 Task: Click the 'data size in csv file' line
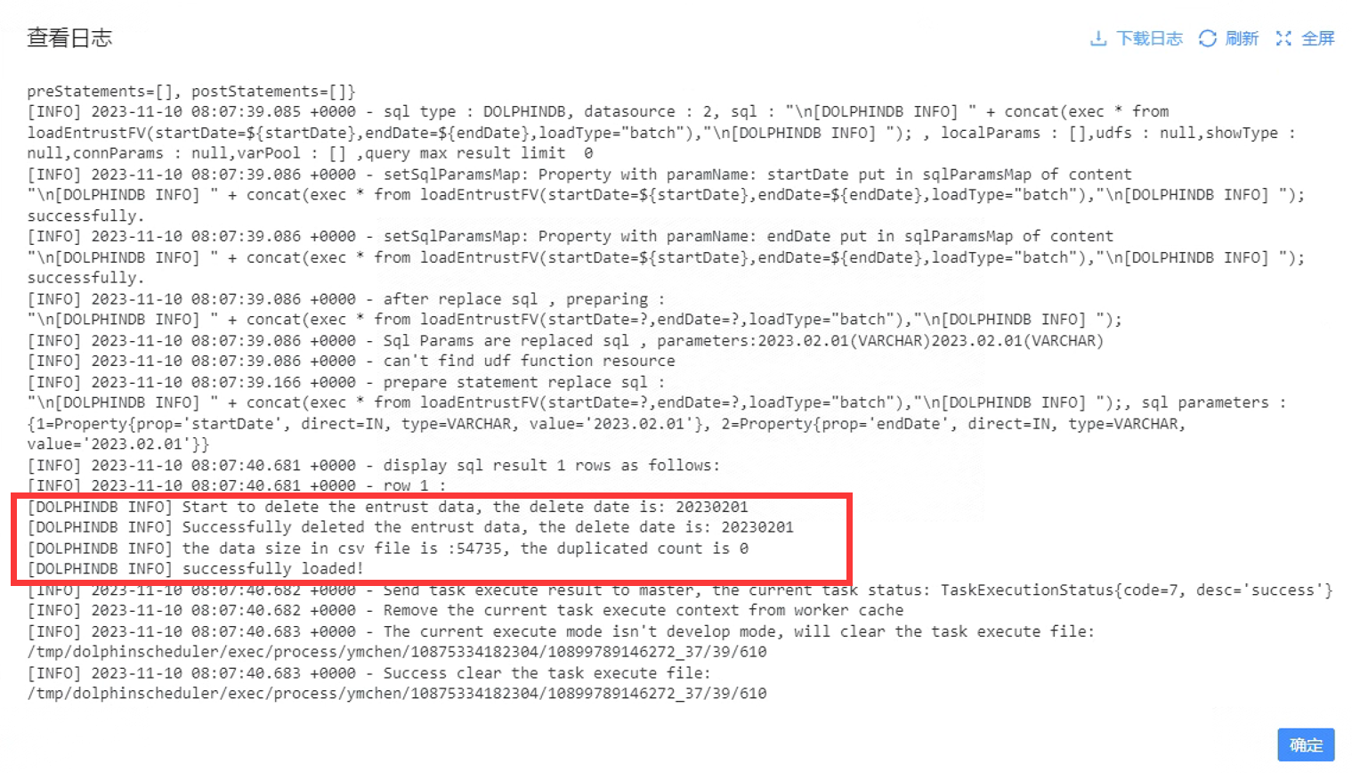tap(388, 549)
